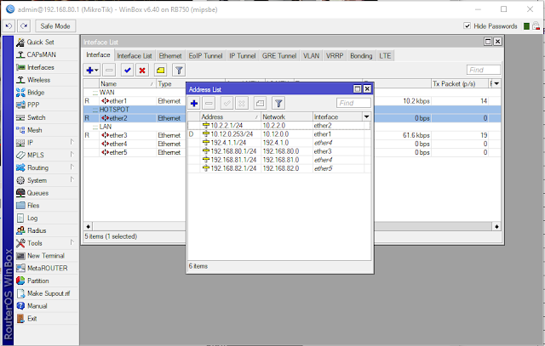Click filter funnel in Interface List
The image size is (545, 346).
[x=179, y=70]
